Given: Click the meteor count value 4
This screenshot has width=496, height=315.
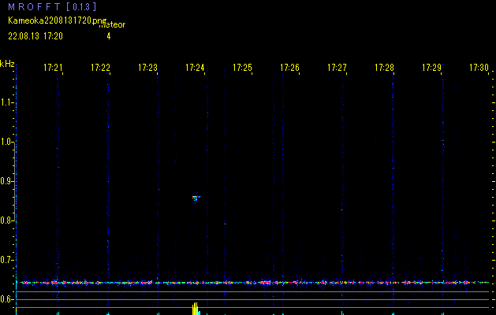Looking at the screenshot, I should [109, 36].
